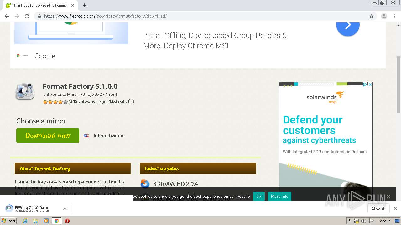Dismiss the cookie banner X
The width and height of the screenshot is (401, 225).
click(x=388, y=197)
